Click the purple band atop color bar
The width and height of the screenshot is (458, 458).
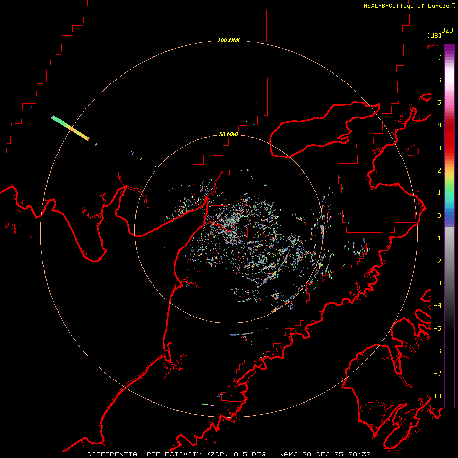[449, 50]
